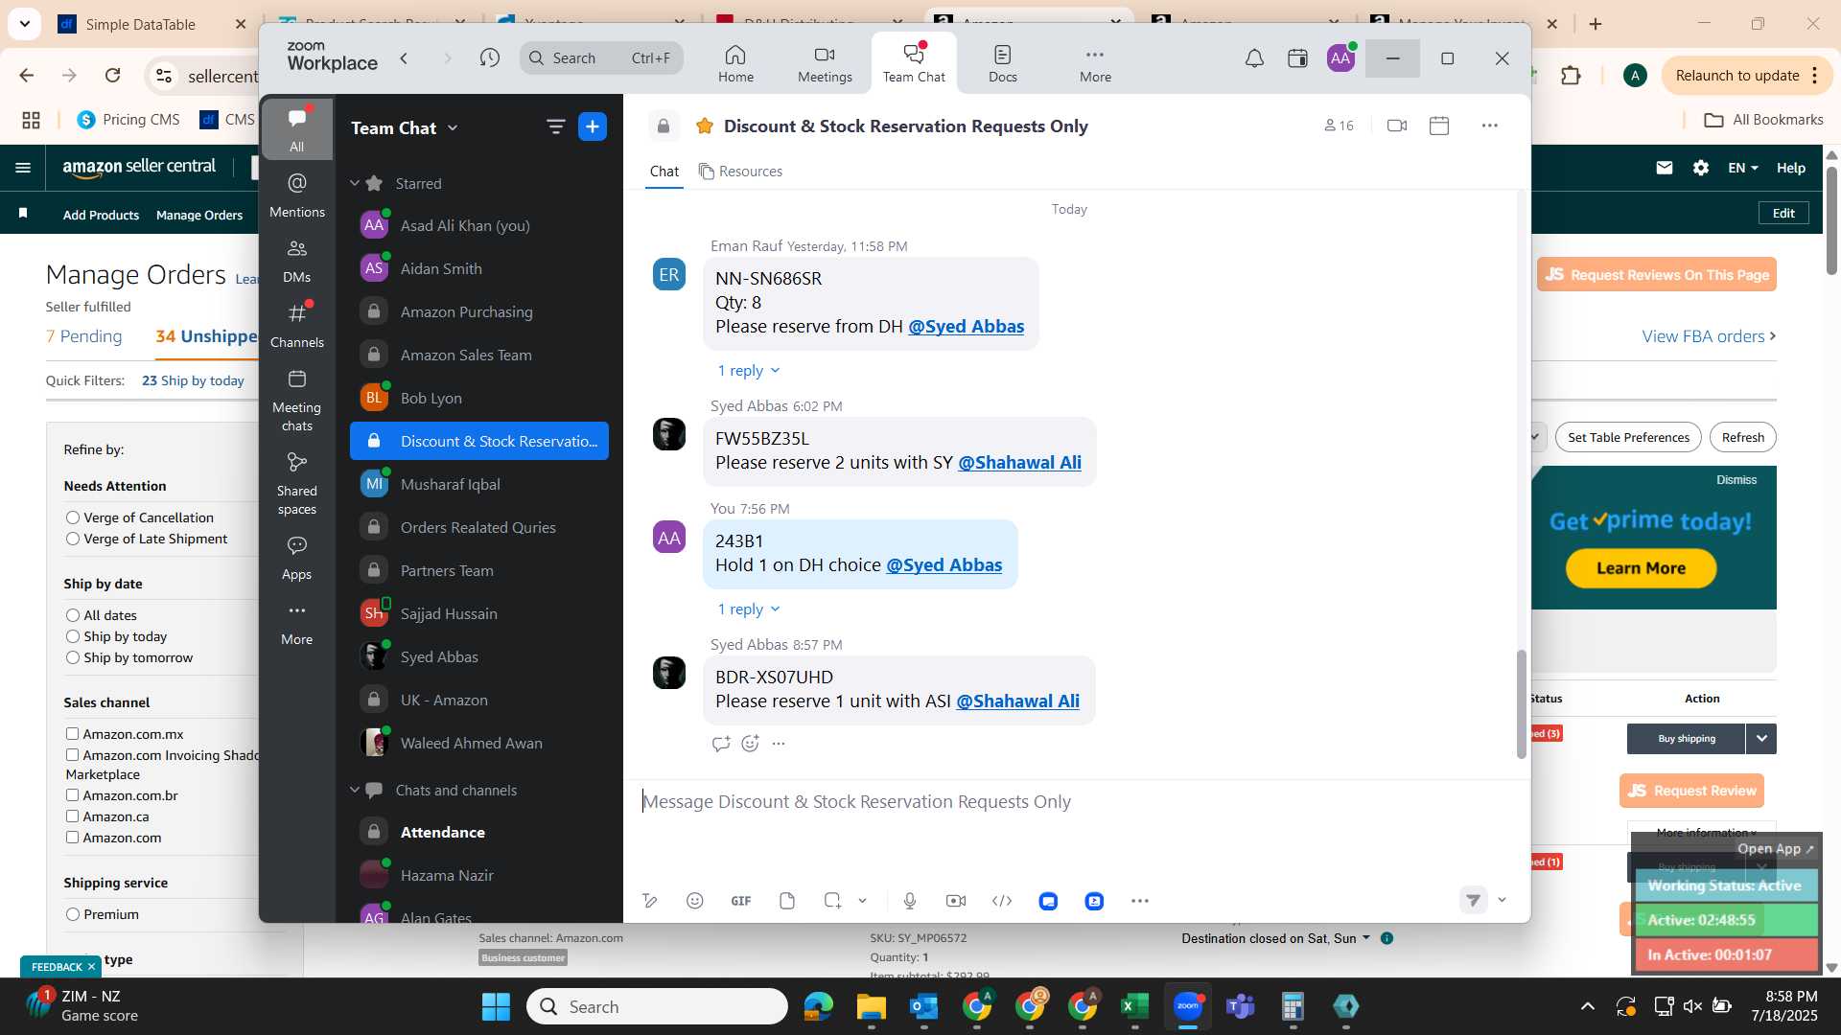Open Zoom calendar icon in top bar

click(x=1297, y=58)
